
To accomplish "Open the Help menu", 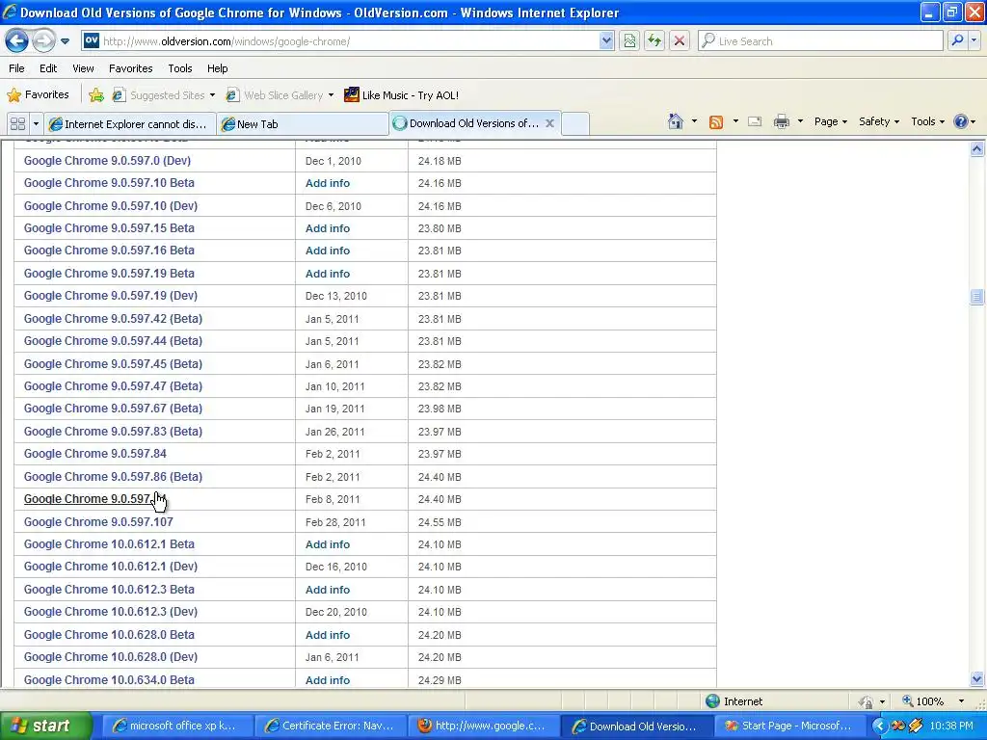I will click(217, 68).
